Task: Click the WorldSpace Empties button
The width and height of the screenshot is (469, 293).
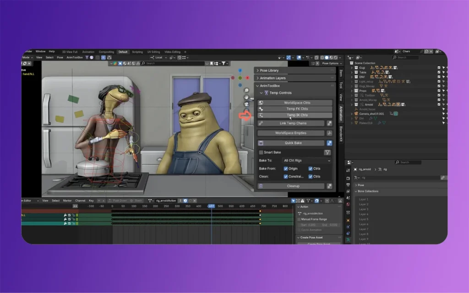Action: coord(291,133)
